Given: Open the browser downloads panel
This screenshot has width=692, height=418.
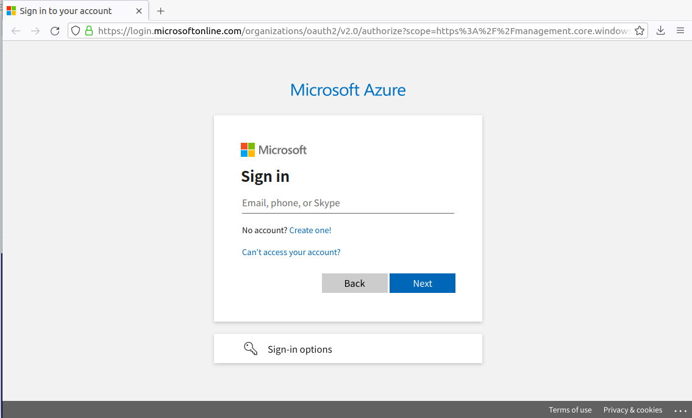Looking at the screenshot, I should [x=661, y=30].
